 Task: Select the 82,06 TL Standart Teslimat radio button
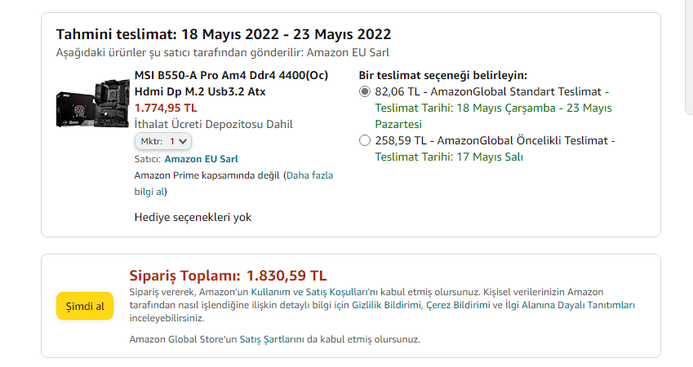click(364, 91)
